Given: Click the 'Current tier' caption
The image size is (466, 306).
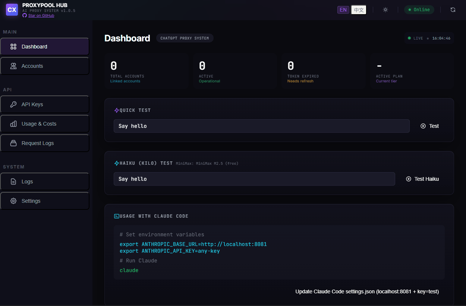Looking at the screenshot, I should tap(386, 81).
